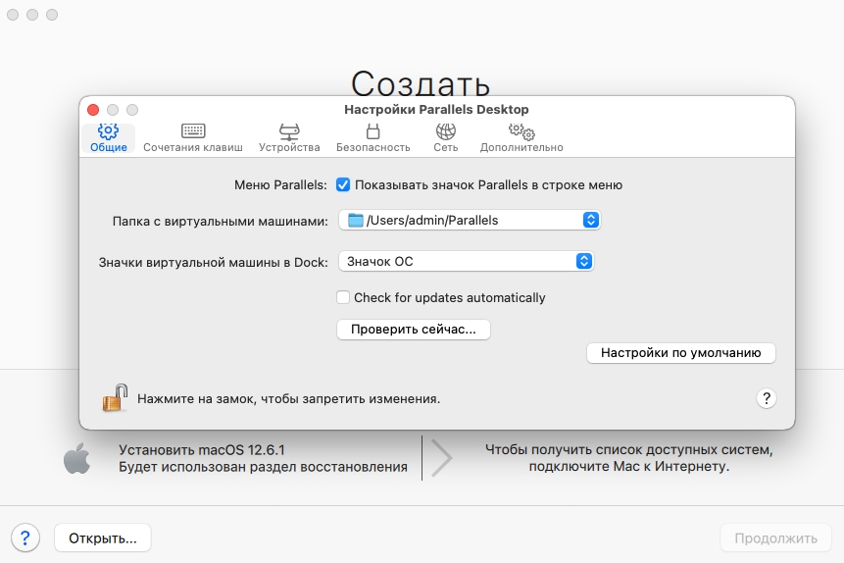Click Настройки по умолчанию button
This screenshot has width=844, height=563.
(680, 353)
